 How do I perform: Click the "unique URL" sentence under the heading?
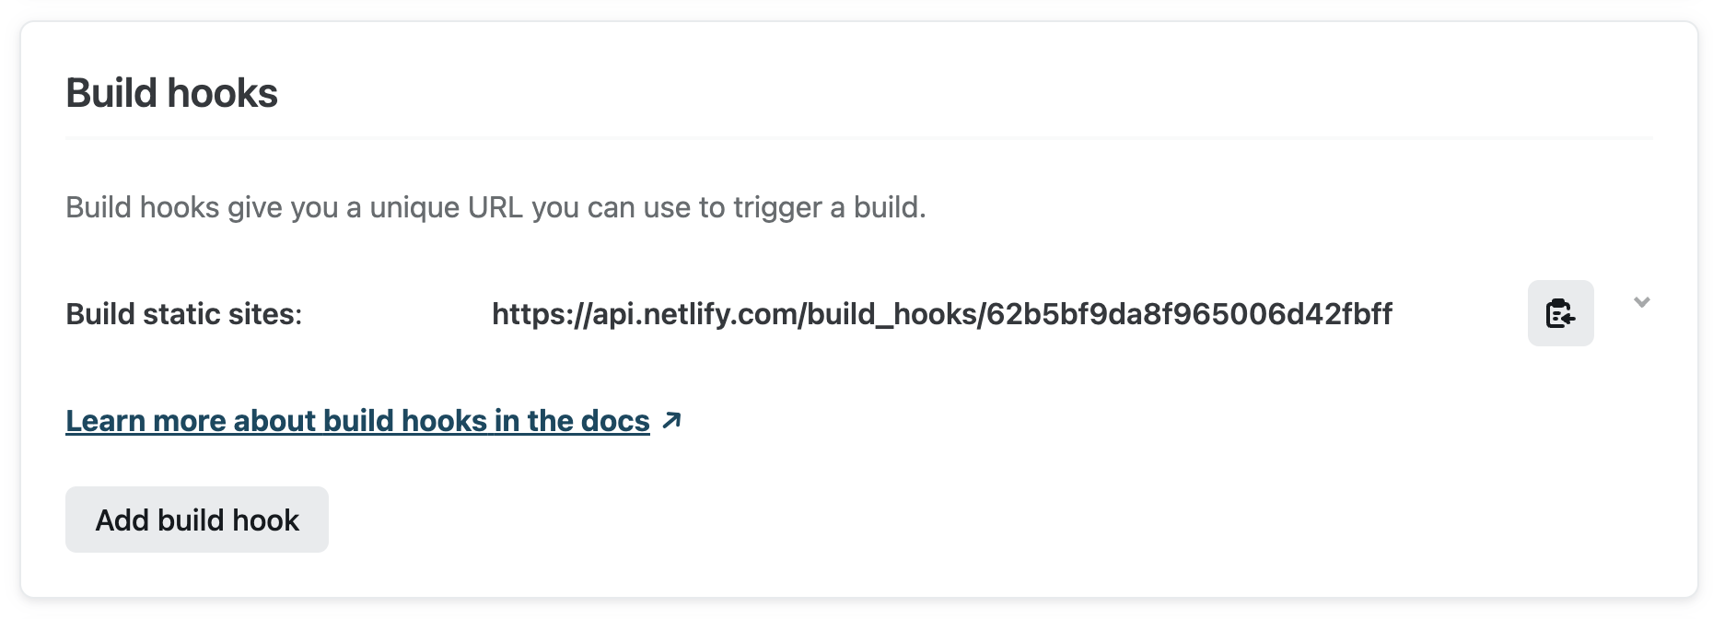(495, 207)
